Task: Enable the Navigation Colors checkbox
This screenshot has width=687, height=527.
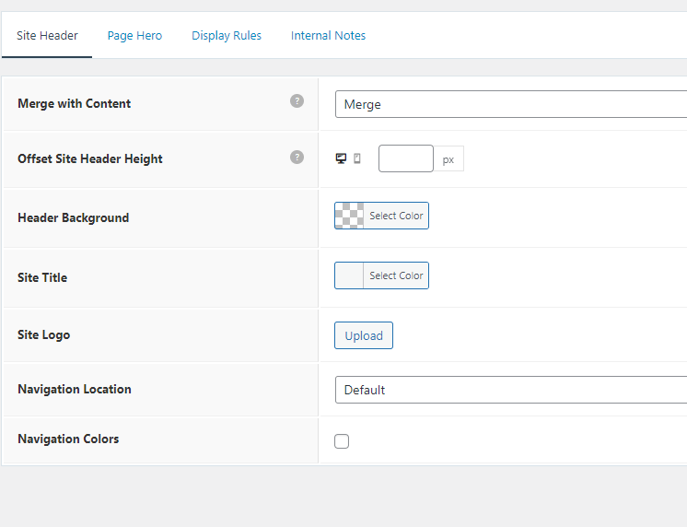Action: [342, 441]
